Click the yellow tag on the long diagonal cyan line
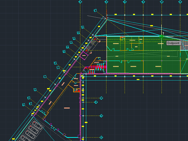Image resolution: width=188 pixels, height=141 pixels. [x=152, y=26]
